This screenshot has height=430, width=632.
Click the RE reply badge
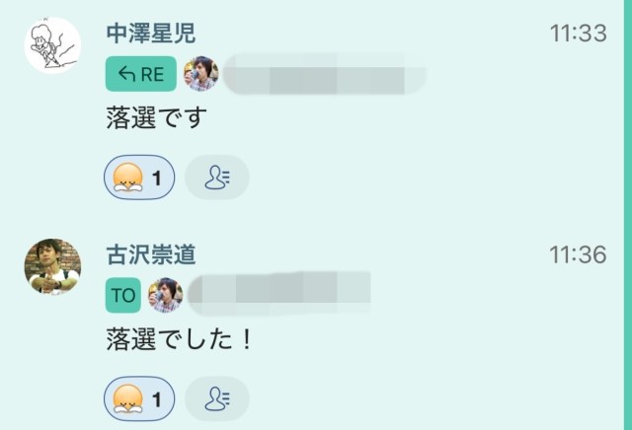pyautogui.click(x=141, y=74)
